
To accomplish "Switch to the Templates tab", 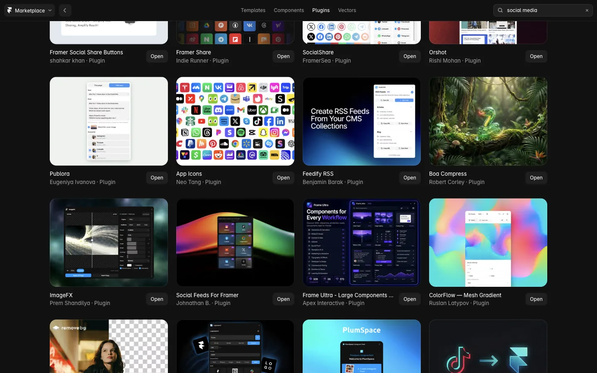I will tap(253, 10).
